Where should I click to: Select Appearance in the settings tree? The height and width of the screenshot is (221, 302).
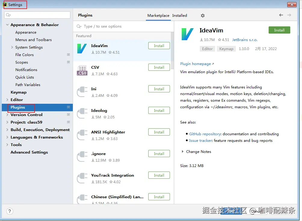coord(26,32)
